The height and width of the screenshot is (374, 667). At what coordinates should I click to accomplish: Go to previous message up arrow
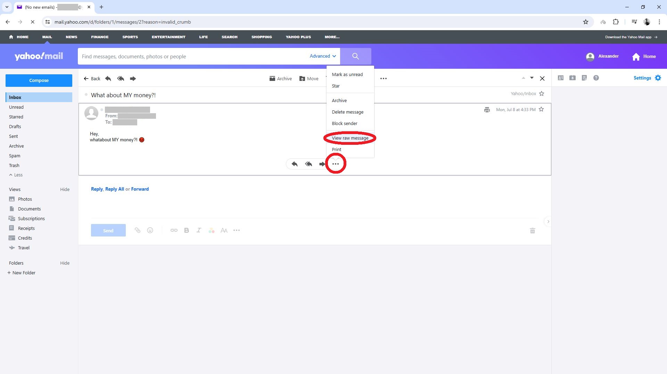pos(523,78)
